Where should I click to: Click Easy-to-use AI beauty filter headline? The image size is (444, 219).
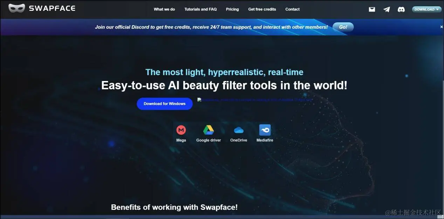[224, 85]
